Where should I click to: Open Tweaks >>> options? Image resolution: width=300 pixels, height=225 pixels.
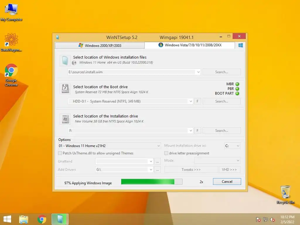pos(191,170)
